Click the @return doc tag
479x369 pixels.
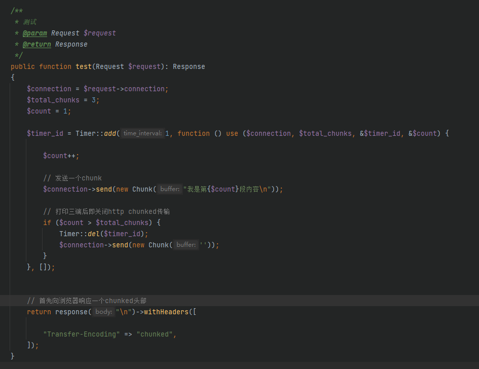(x=36, y=44)
